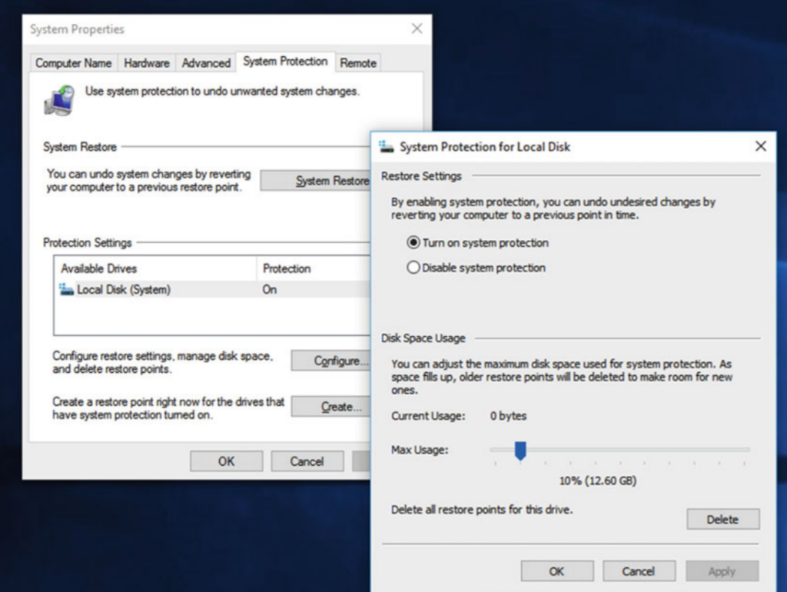The image size is (787, 592).
Task: Confirm with OK in System Protection dialog
Action: (x=556, y=571)
